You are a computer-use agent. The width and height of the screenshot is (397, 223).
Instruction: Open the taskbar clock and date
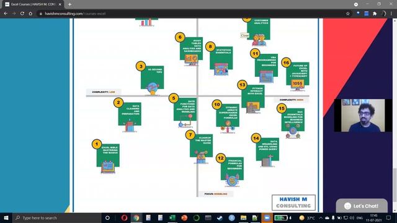[x=373, y=217]
